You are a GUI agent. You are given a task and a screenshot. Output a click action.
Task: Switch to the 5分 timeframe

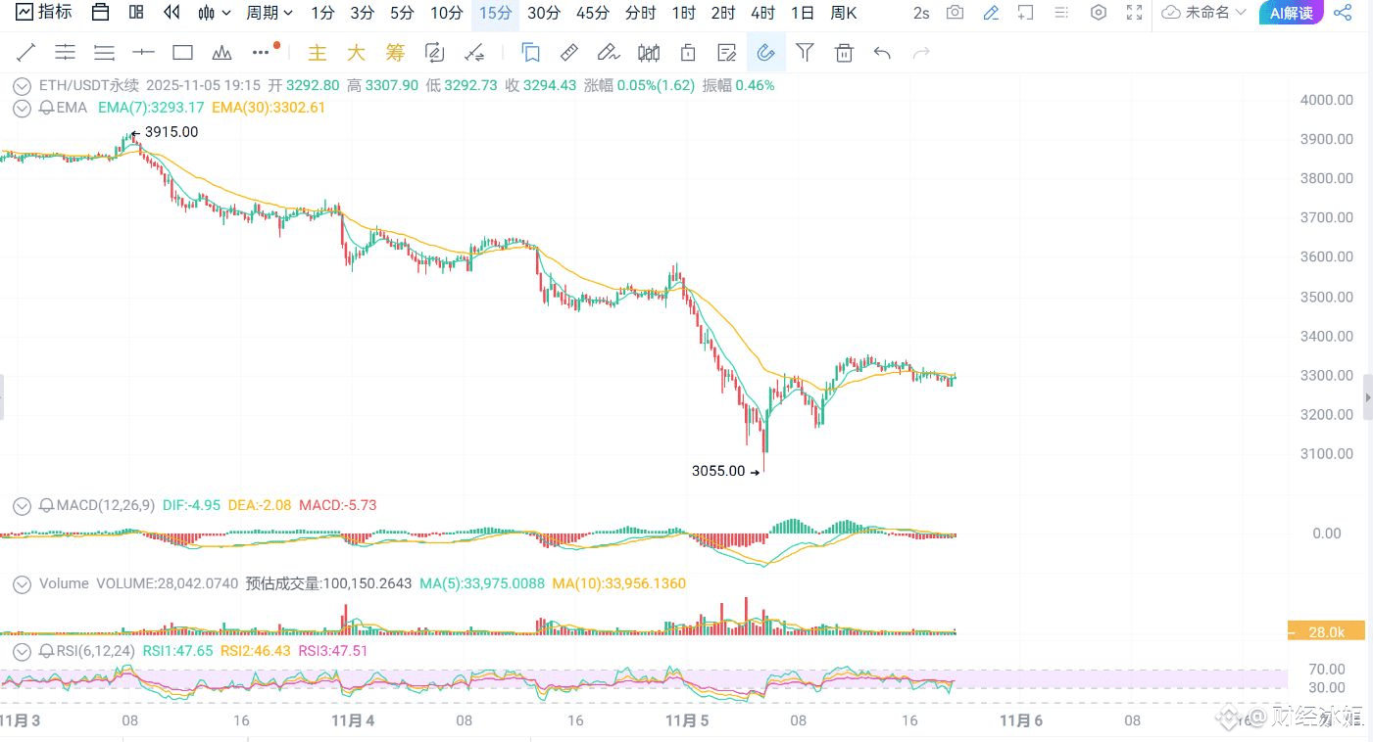tap(401, 13)
